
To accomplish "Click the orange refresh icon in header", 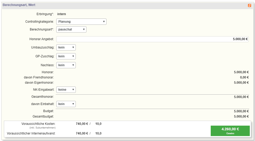I will click(250, 5).
